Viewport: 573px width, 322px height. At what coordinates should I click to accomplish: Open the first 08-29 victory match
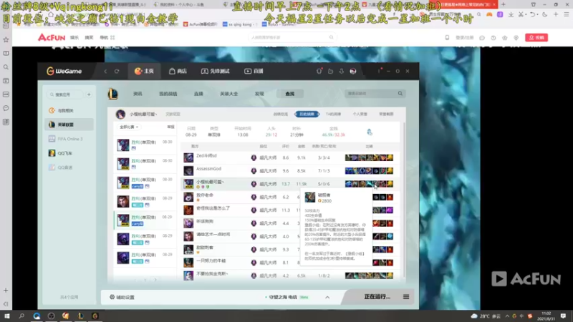[x=145, y=202]
